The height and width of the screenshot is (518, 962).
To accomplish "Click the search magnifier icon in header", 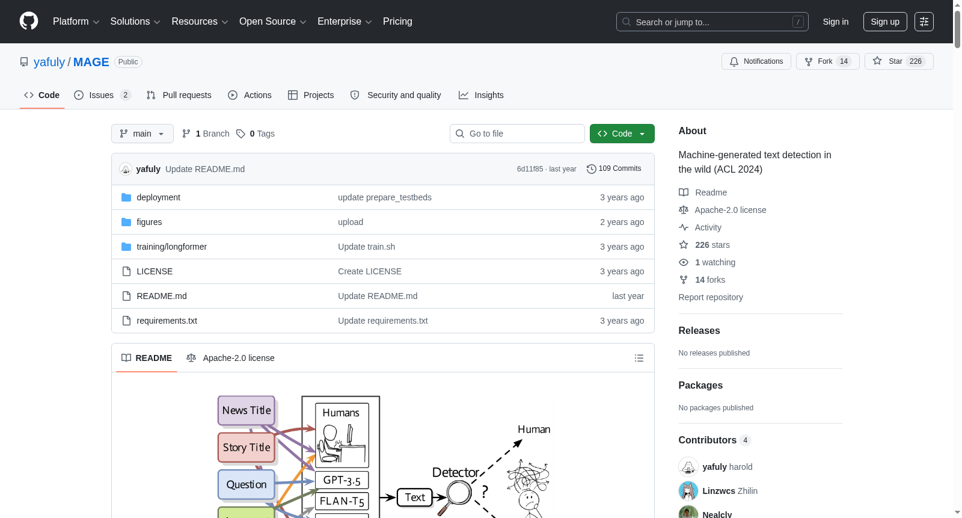I will click(627, 22).
